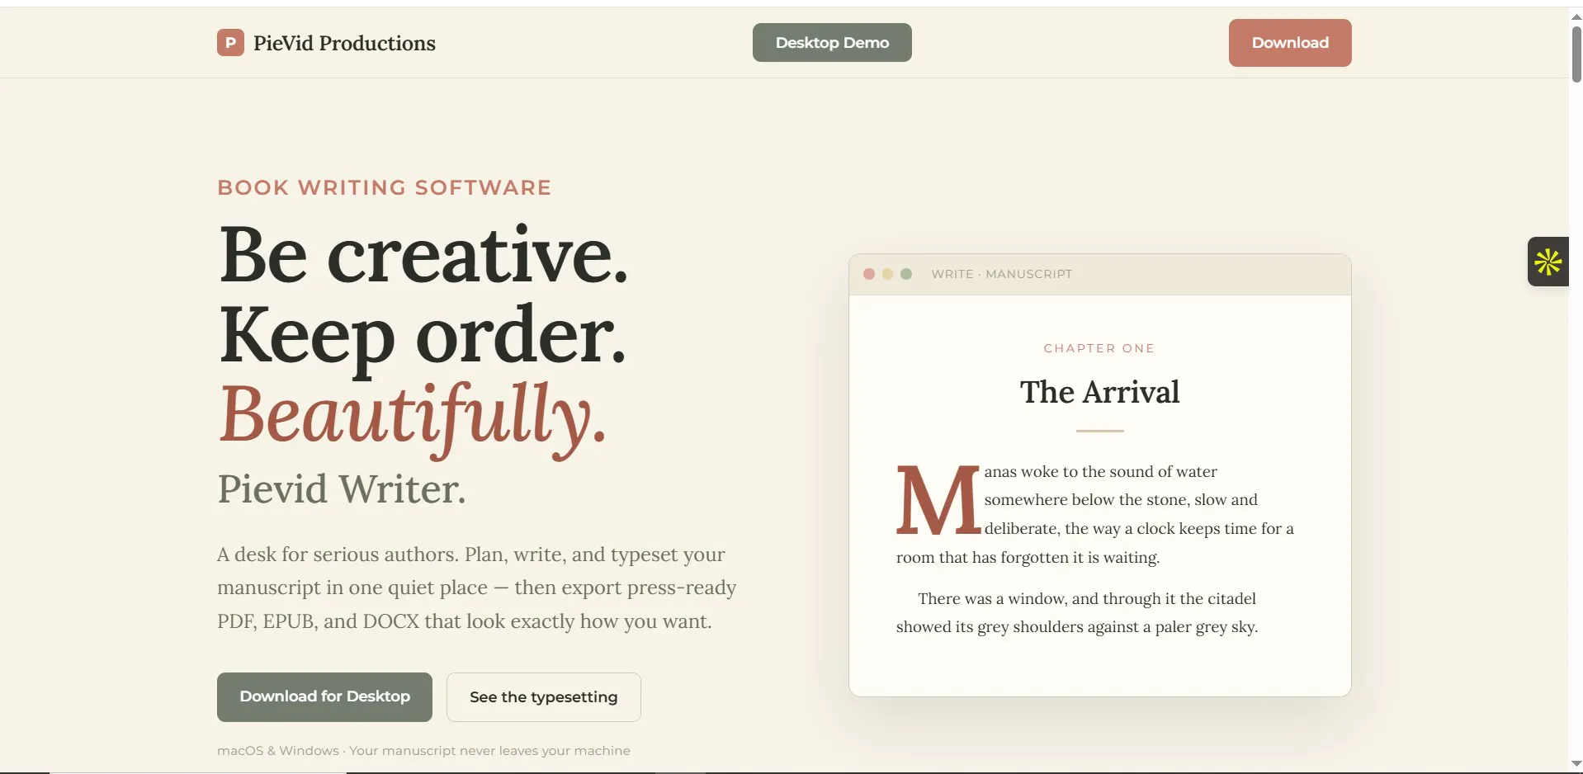
Task: Click the scrollbar up arrow
Action: 1576,17
